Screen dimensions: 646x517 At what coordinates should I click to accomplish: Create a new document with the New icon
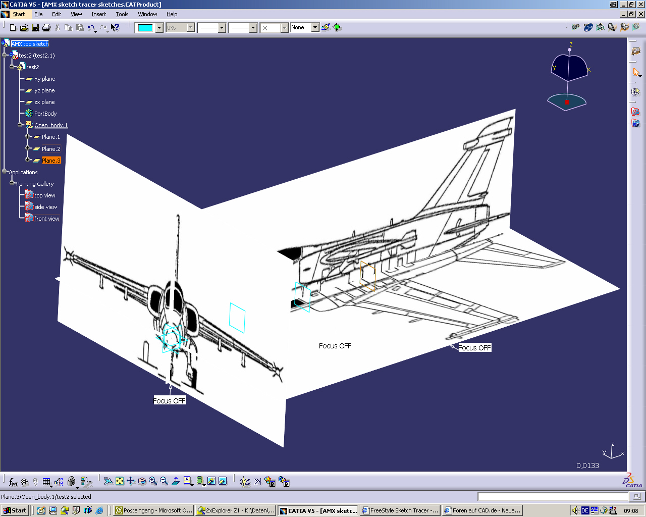(x=13, y=27)
